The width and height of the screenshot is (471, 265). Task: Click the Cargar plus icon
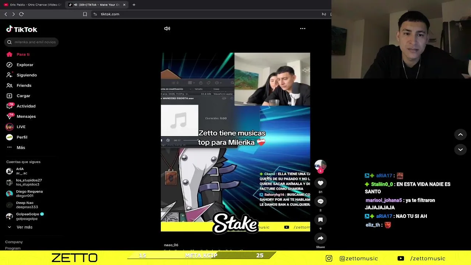(x=10, y=96)
